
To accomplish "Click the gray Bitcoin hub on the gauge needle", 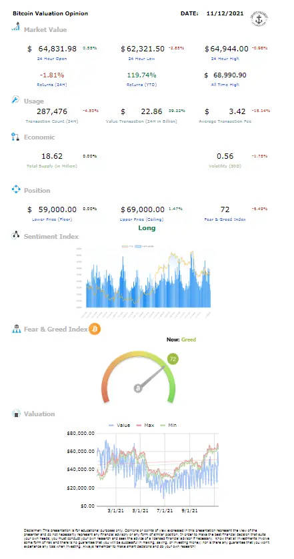I will (138, 388).
